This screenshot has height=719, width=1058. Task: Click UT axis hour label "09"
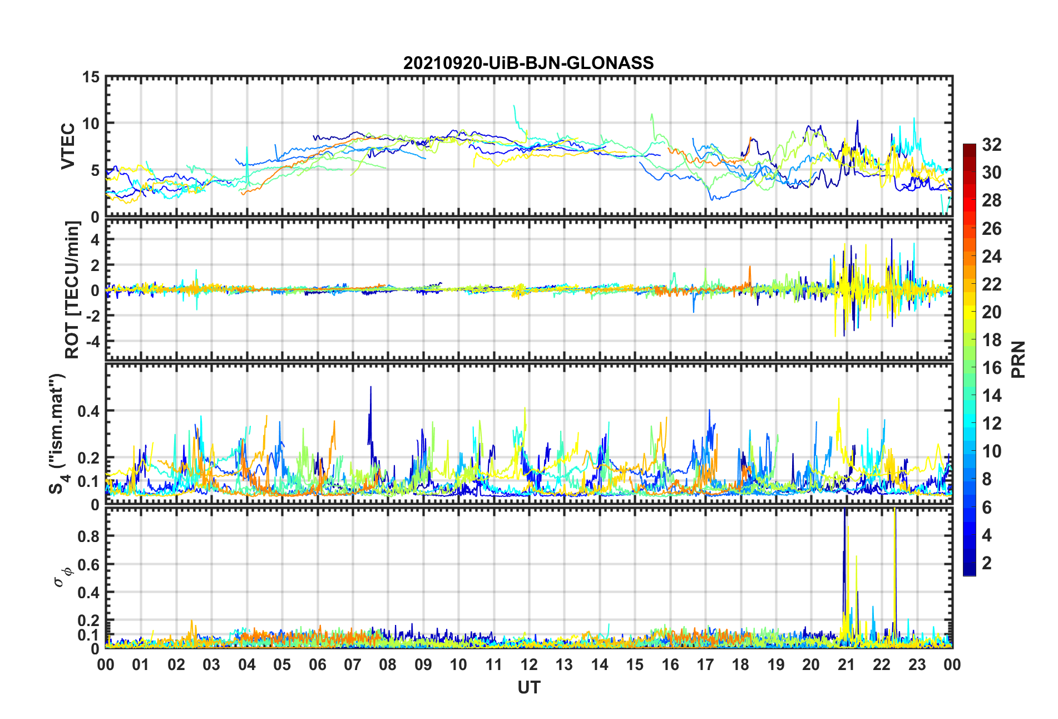423,664
